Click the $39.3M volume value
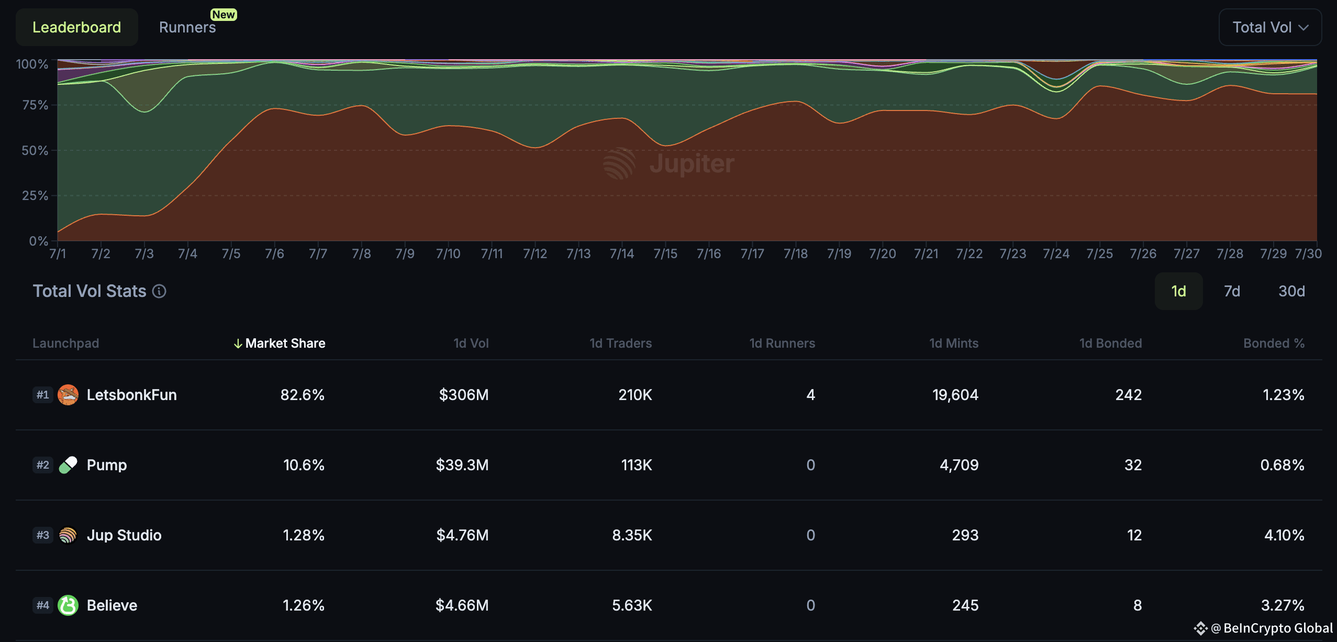 pyautogui.click(x=462, y=465)
